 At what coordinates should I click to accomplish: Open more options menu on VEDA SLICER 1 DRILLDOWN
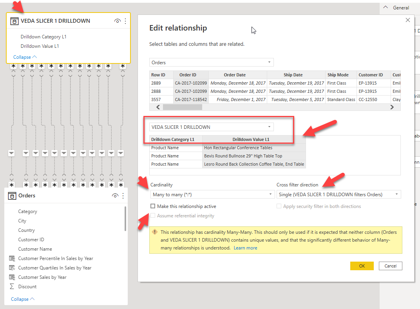[125, 21]
